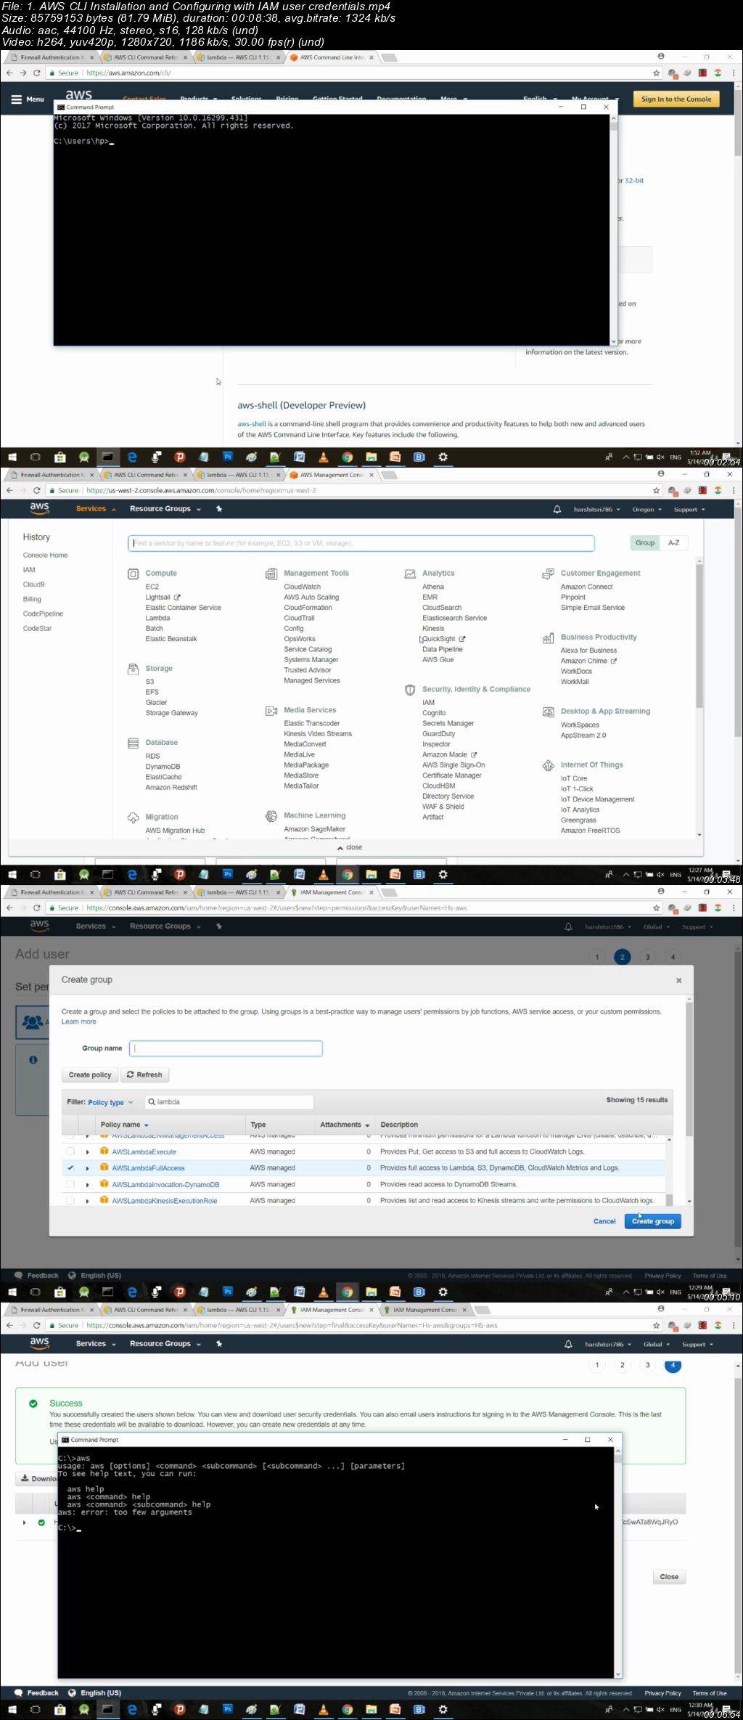
Task: Untick the AWSLambdaFullAccess policy checkbox
Action: 70,1167
